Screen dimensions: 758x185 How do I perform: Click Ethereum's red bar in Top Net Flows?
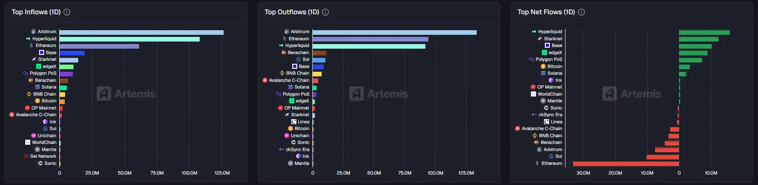[626, 164]
